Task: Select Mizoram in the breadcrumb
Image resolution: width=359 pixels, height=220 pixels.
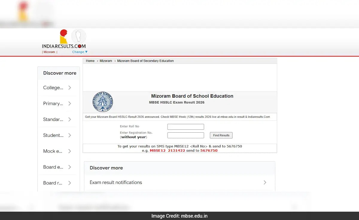Action: pyautogui.click(x=106, y=61)
